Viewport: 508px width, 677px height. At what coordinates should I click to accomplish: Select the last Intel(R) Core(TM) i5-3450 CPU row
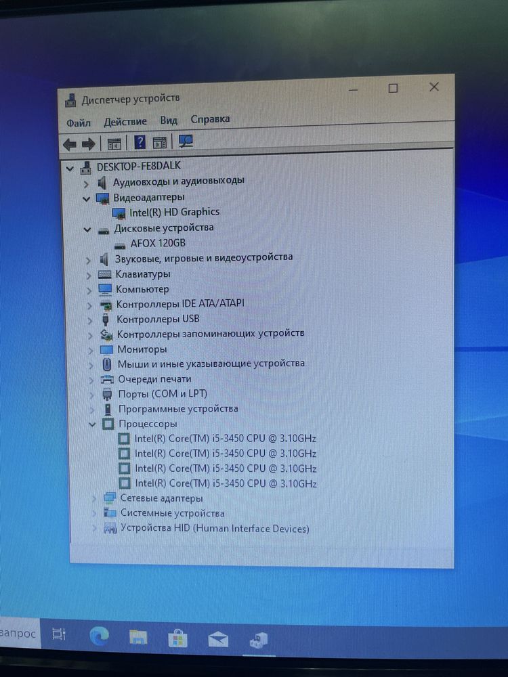coord(226,483)
